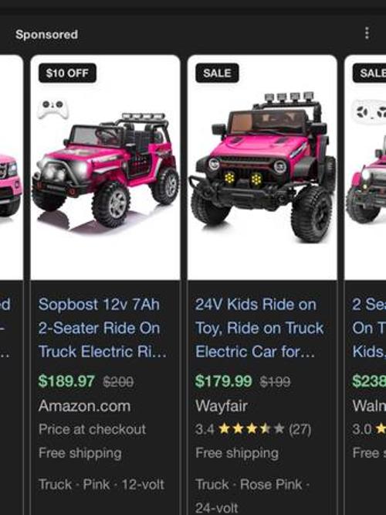Screen dimensions: 386x515
Task: Click the remote control icon on Sopbost image
Action: (x=53, y=109)
